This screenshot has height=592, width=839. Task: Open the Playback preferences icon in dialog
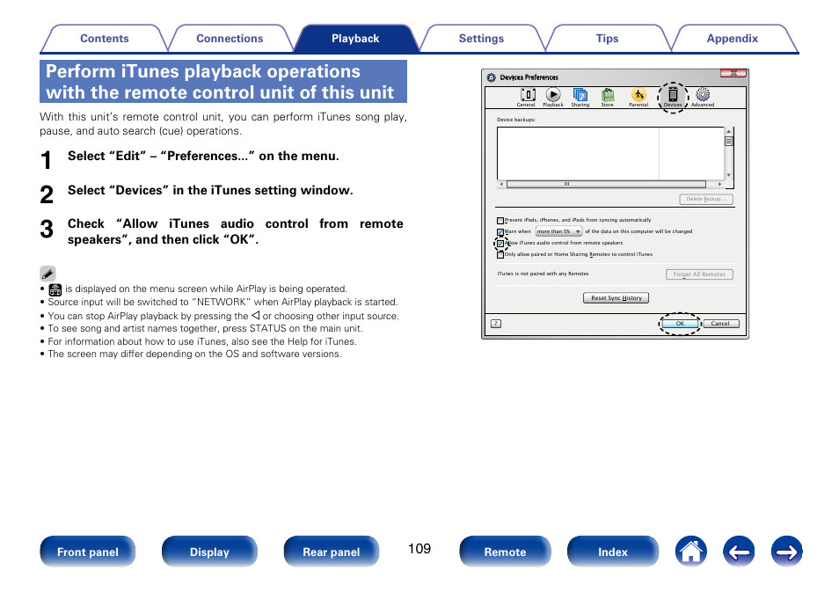tap(552, 97)
